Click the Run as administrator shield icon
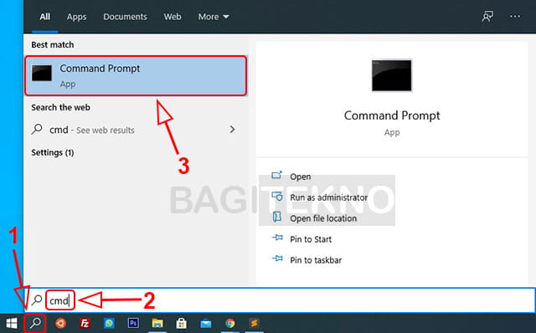The image size is (536, 333). (277, 197)
